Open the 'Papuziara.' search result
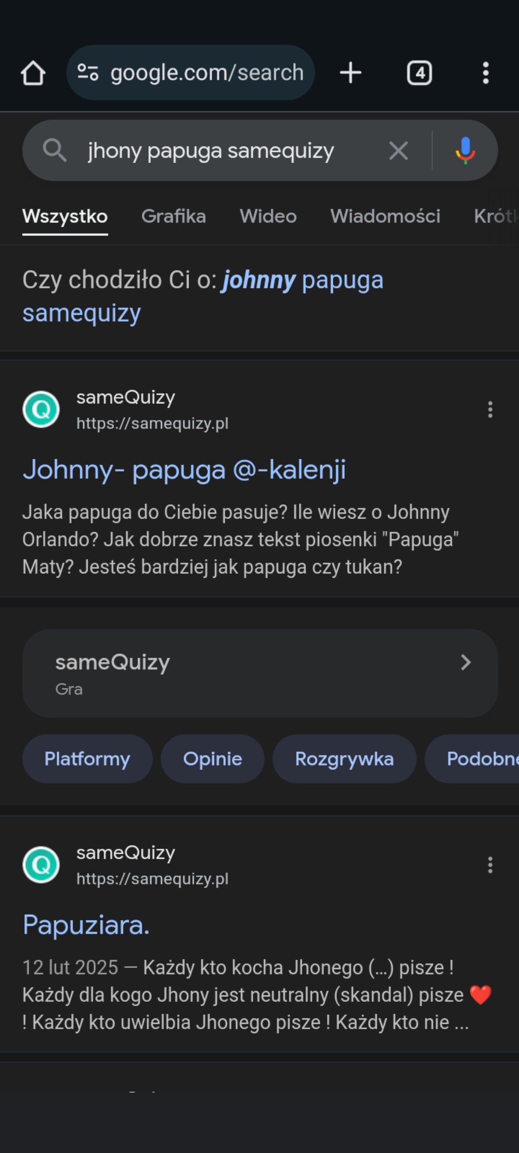This screenshot has height=1153, width=519. (x=86, y=925)
